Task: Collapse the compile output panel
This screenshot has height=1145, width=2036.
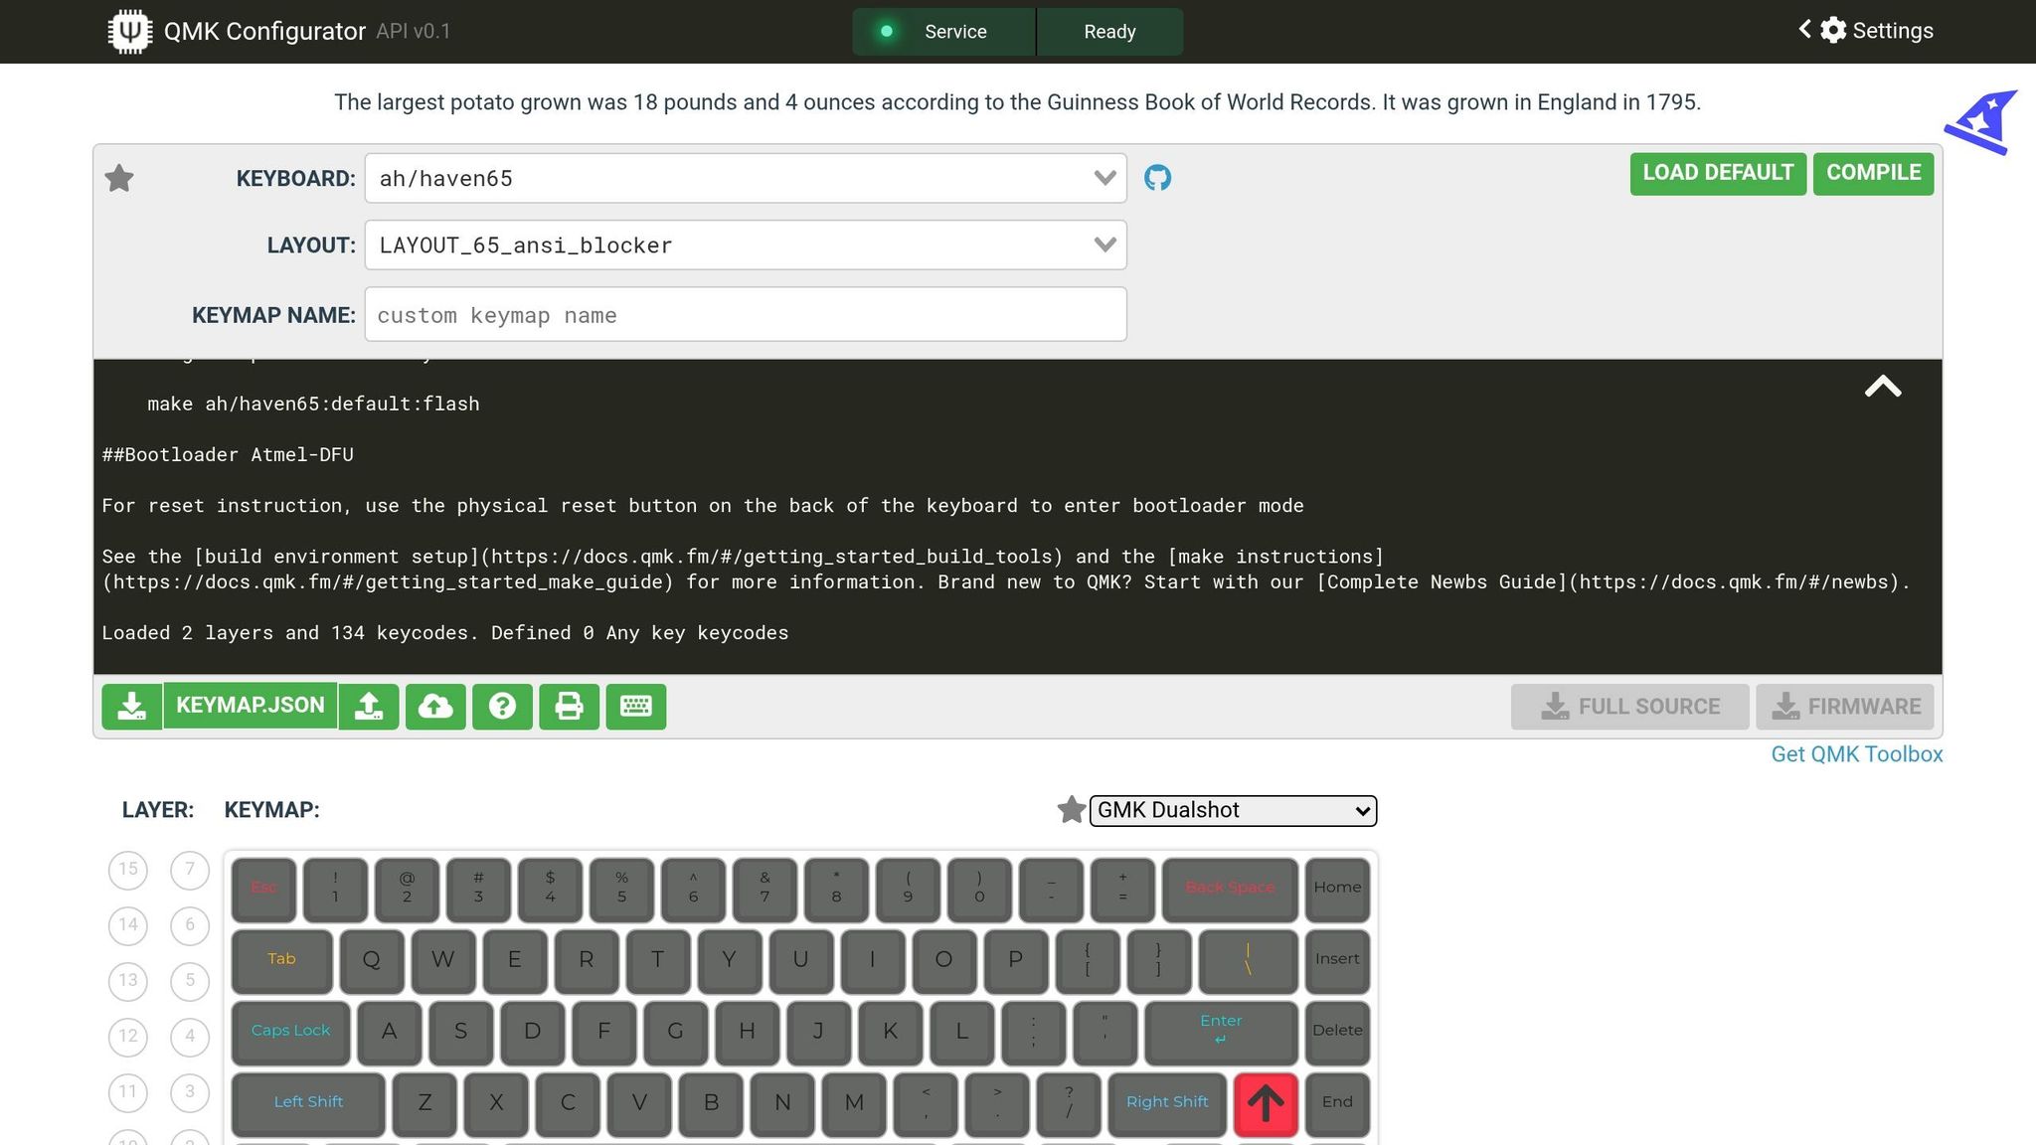Action: click(x=1884, y=388)
